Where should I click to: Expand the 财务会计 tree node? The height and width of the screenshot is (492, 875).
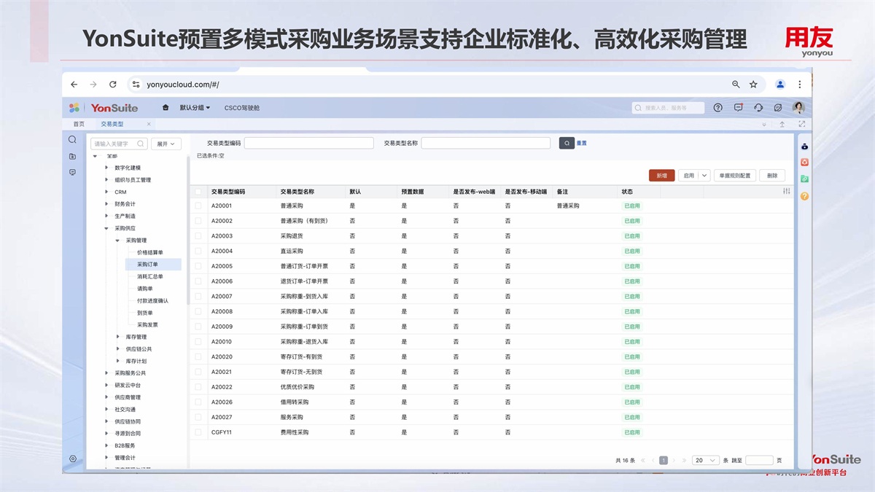click(x=106, y=204)
